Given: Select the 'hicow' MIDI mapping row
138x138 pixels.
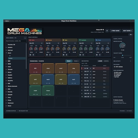Looking at the screenshot, I should pyautogui.click(x=95, y=97).
